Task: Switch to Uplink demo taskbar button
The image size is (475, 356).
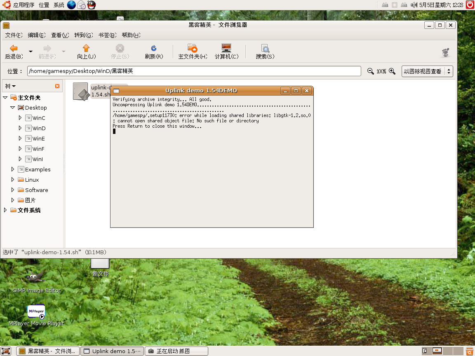Action: pos(112,351)
